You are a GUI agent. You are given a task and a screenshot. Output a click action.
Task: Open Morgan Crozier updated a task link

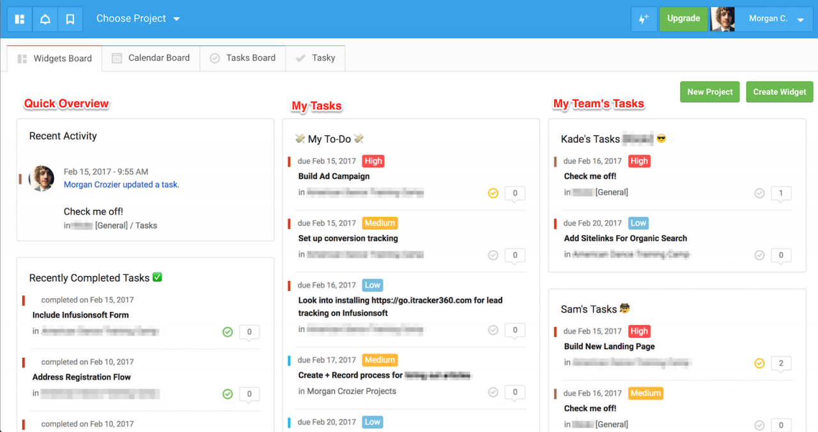[121, 184]
